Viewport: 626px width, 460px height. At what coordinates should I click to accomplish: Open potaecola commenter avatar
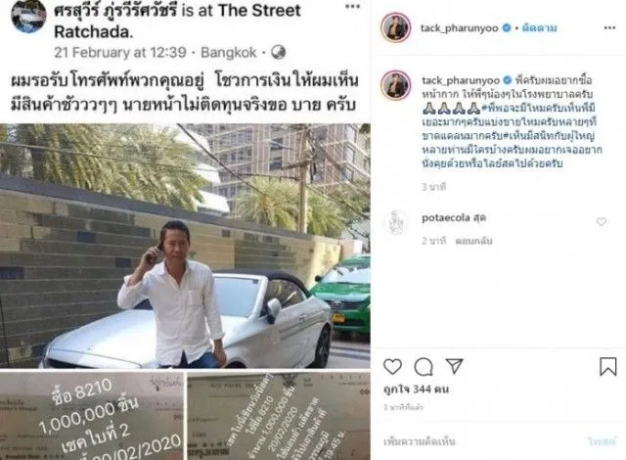click(395, 222)
